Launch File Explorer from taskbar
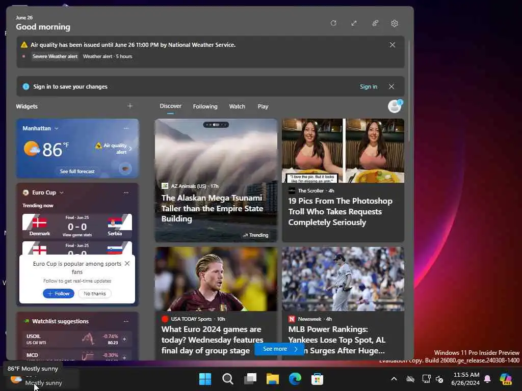Screen dimensions: 522x391 273,379
